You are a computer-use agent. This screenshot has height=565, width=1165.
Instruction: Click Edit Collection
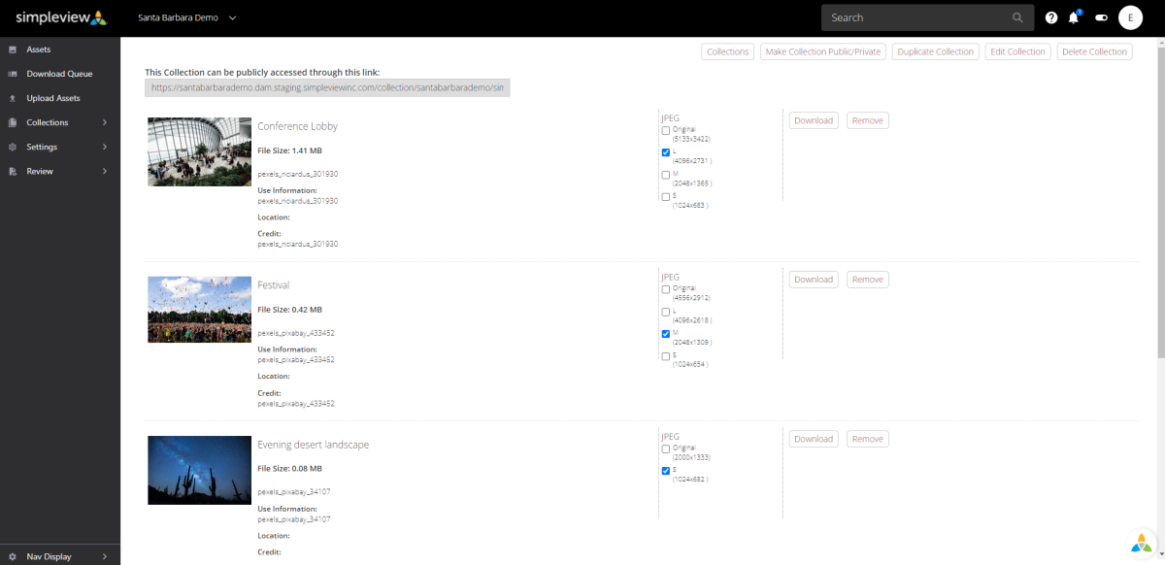point(1017,51)
